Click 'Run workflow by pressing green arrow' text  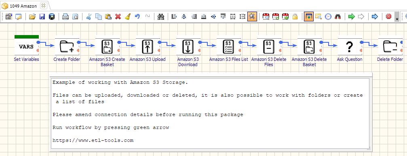coord(111,127)
